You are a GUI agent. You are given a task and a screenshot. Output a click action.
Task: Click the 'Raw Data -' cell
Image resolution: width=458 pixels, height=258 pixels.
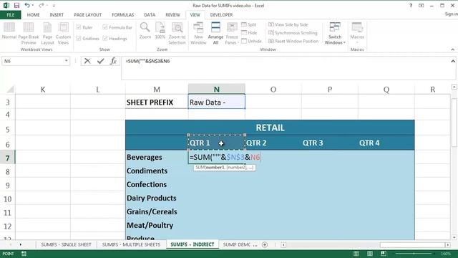tap(216, 102)
